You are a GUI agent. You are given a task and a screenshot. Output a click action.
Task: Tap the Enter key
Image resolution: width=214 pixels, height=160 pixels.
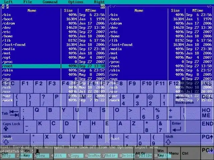185,127
